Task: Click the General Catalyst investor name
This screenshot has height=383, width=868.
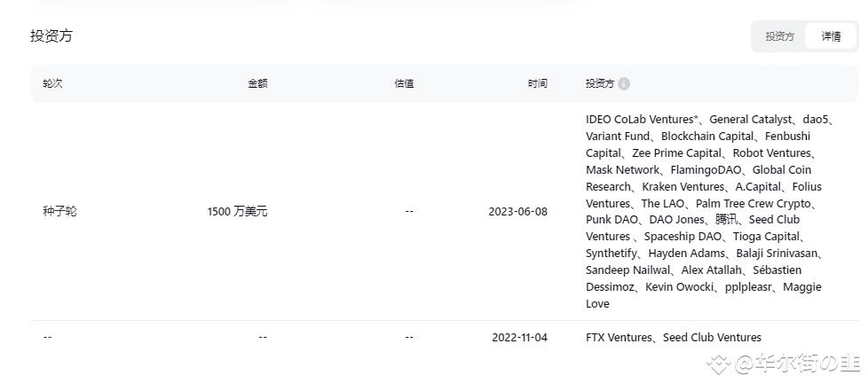Action: point(749,120)
